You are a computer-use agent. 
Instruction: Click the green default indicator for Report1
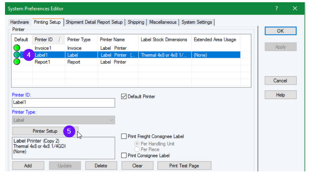point(17,62)
